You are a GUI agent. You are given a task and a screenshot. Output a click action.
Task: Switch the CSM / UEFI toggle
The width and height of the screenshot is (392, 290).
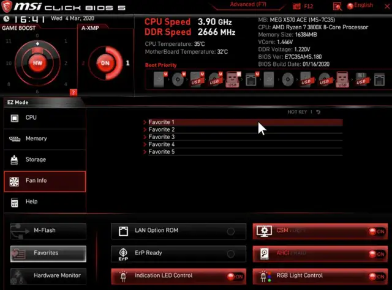pyautogui.click(x=320, y=231)
